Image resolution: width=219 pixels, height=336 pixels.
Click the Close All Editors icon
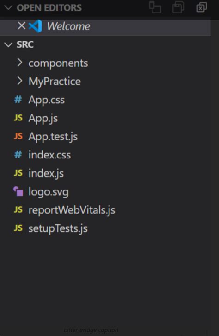coord(201,7)
